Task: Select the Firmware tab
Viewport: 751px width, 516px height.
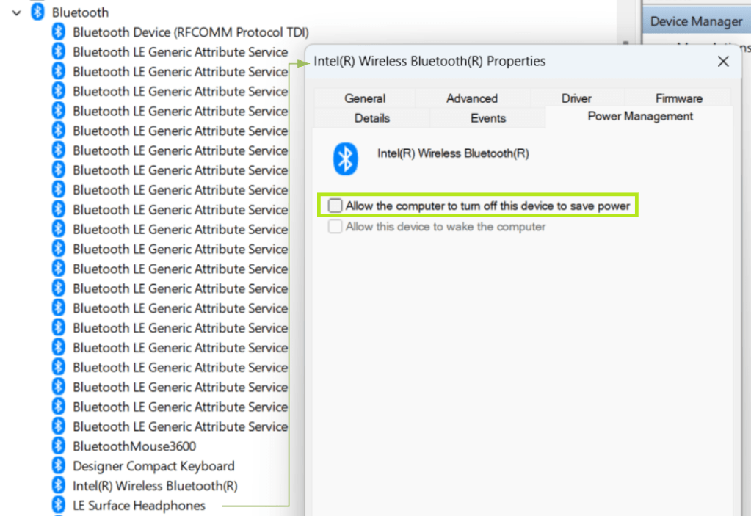Action: coord(678,98)
